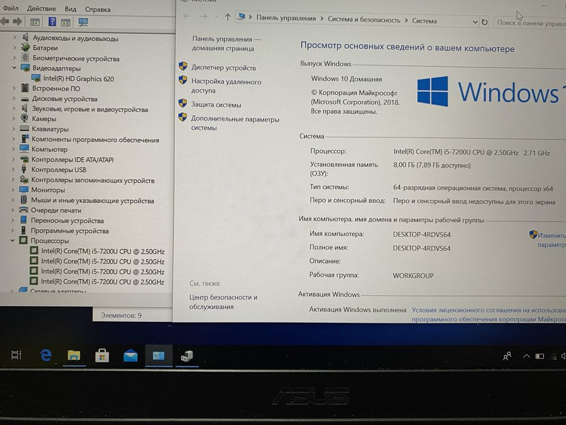Open Центр безопасности и обслуживания link
Viewport: 566px width, 425px height.
point(223,302)
